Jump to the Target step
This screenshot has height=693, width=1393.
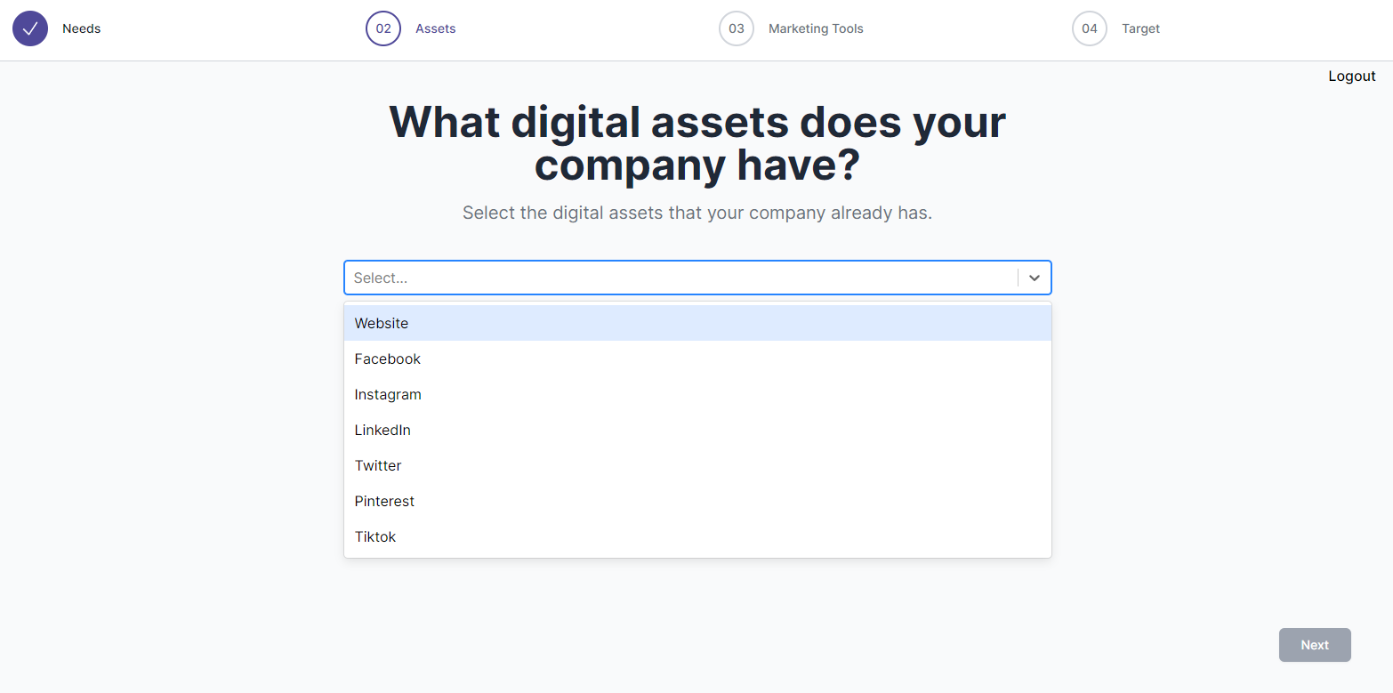click(x=1140, y=28)
